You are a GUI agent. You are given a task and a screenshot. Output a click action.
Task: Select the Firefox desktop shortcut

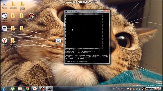pos(4,29)
